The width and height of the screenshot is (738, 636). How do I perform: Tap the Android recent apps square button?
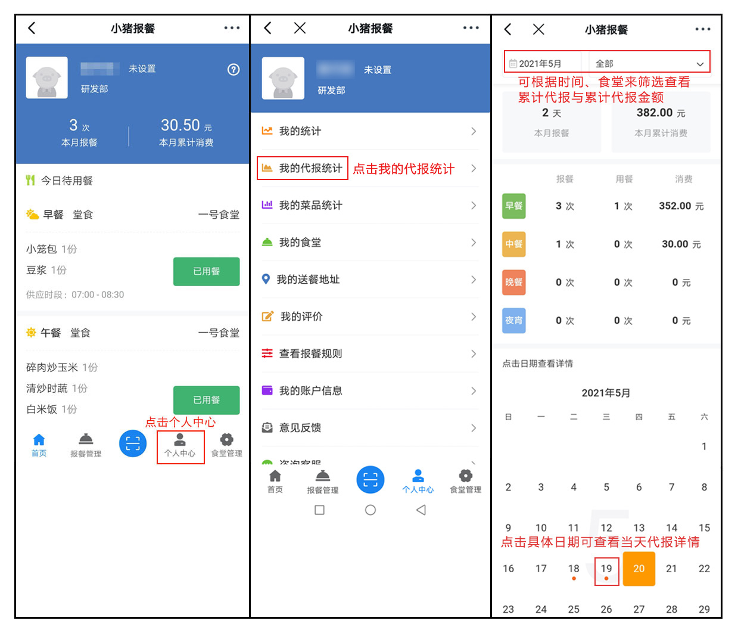tap(319, 510)
